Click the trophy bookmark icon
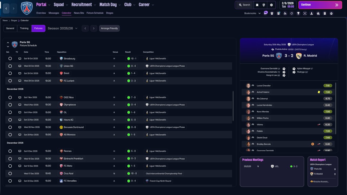 (x=298, y=13)
